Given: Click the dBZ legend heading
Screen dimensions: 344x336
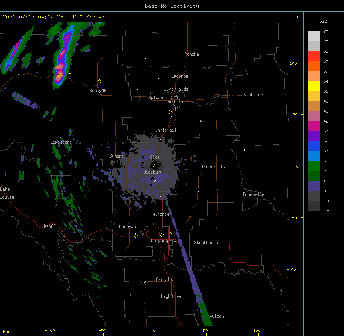Looking at the screenshot, I should 323,21.
